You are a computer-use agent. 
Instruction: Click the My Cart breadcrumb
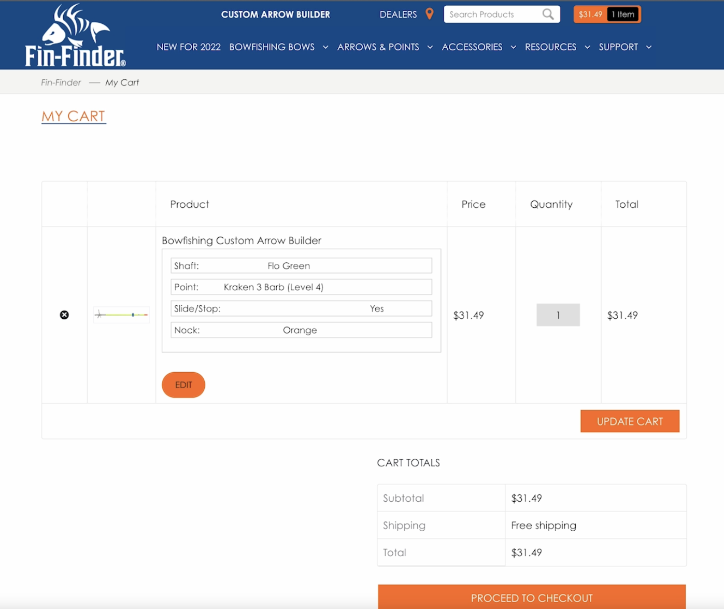tap(122, 82)
